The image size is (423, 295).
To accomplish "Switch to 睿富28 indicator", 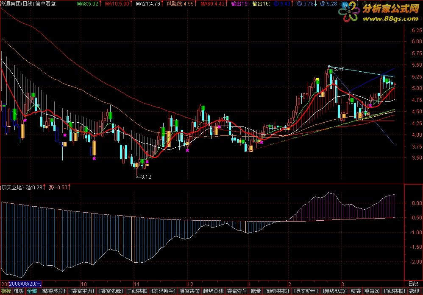I will click(x=372, y=291).
